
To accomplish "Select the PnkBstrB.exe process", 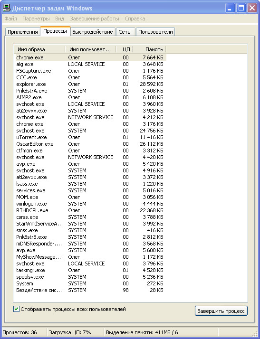I will coord(90,237).
